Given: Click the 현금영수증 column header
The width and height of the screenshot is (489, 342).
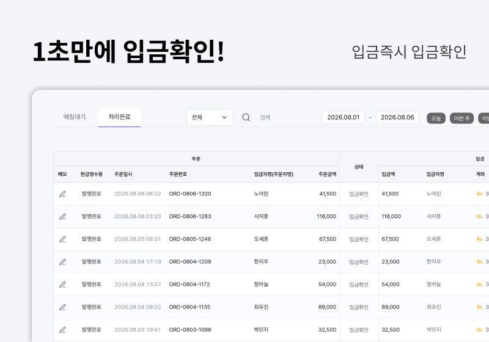Looking at the screenshot, I should 91,174.
